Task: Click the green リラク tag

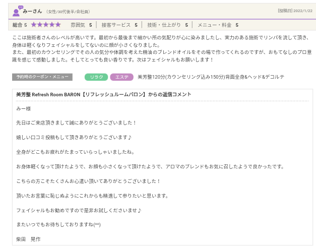Action: tap(96, 77)
